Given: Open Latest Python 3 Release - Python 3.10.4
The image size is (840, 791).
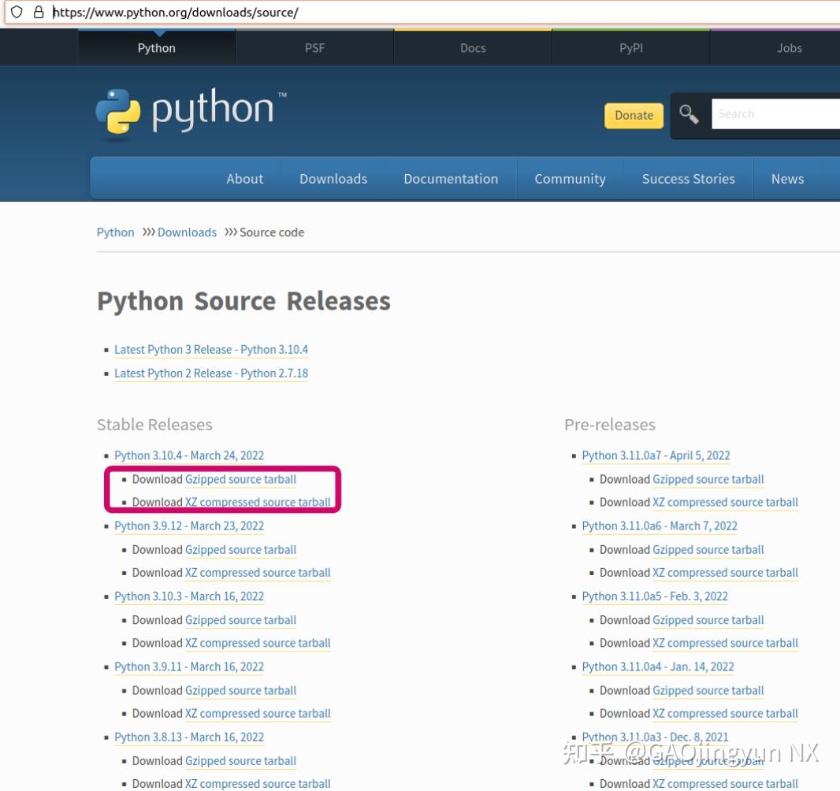Looking at the screenshot, I should pyautogui.click(x=210, y=349).
